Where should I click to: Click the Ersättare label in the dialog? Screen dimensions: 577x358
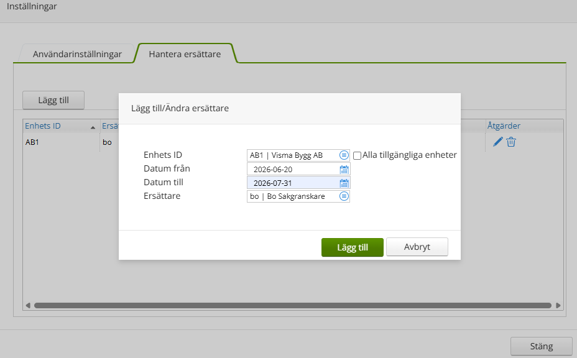162,196
